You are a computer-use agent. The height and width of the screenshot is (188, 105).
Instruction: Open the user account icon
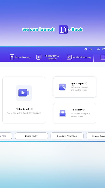pos(86,49)
